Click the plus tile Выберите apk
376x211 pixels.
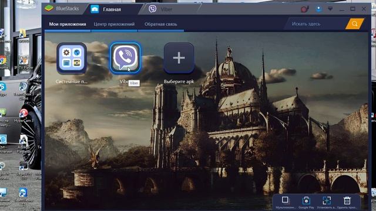[179, 58]
